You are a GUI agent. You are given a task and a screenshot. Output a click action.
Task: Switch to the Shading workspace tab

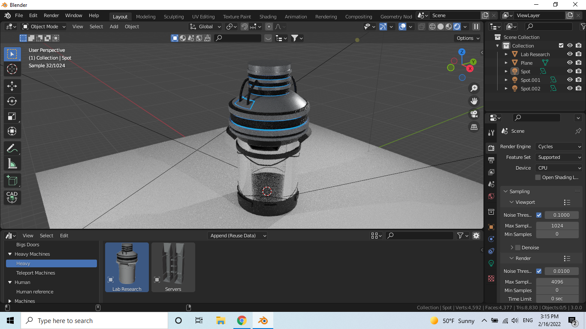point(268,17)
